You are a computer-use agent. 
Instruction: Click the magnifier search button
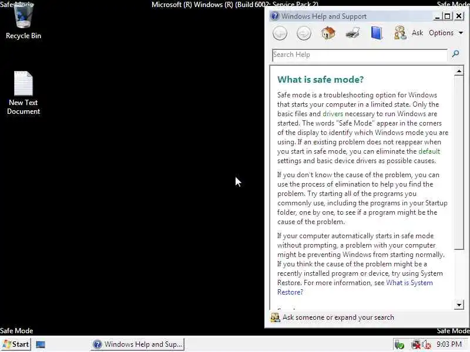(456, 54)
